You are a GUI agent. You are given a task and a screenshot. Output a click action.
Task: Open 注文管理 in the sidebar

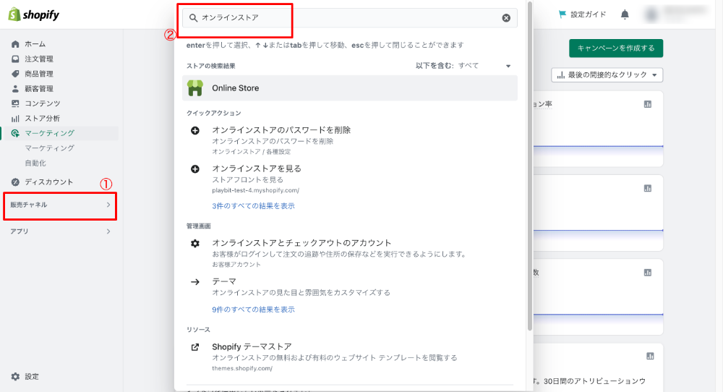39,59
